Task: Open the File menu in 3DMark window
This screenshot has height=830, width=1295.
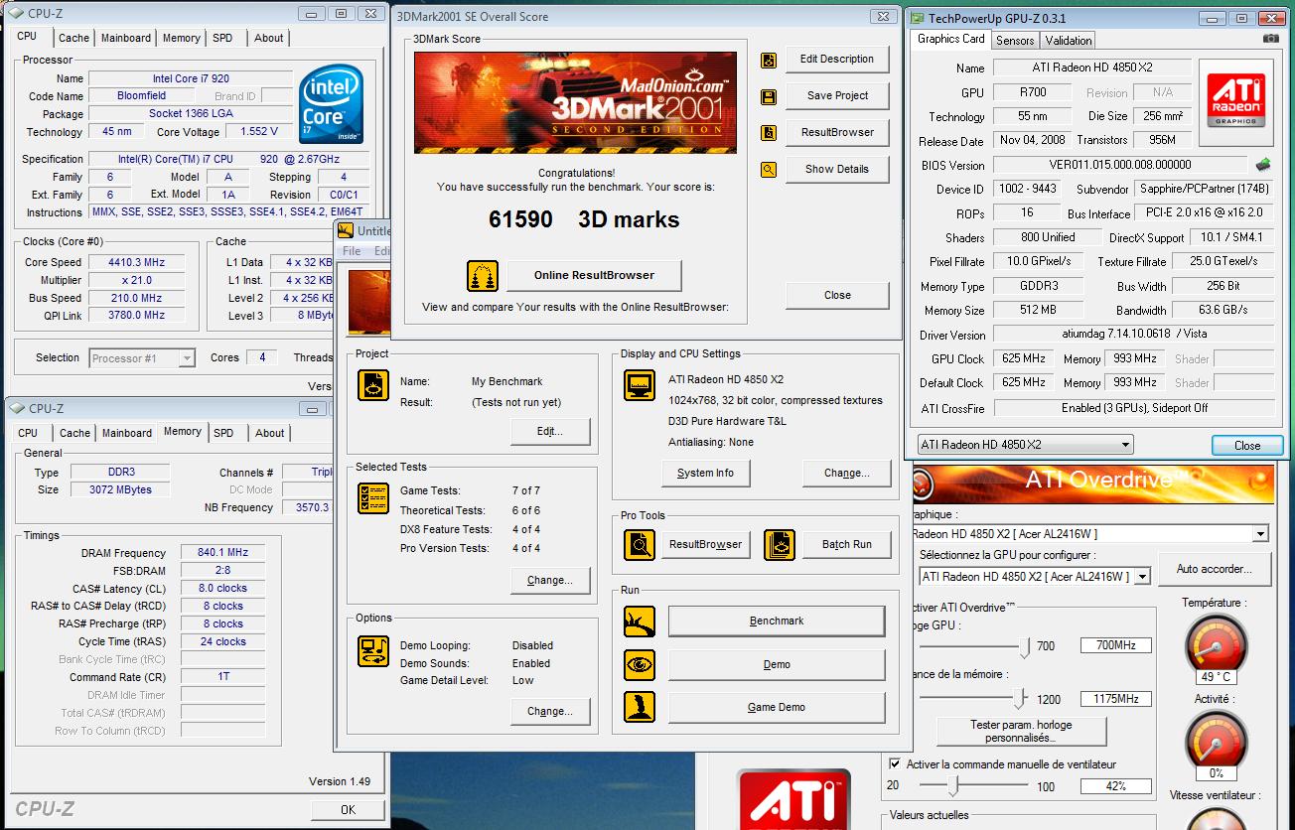Action: click(352, 251)
